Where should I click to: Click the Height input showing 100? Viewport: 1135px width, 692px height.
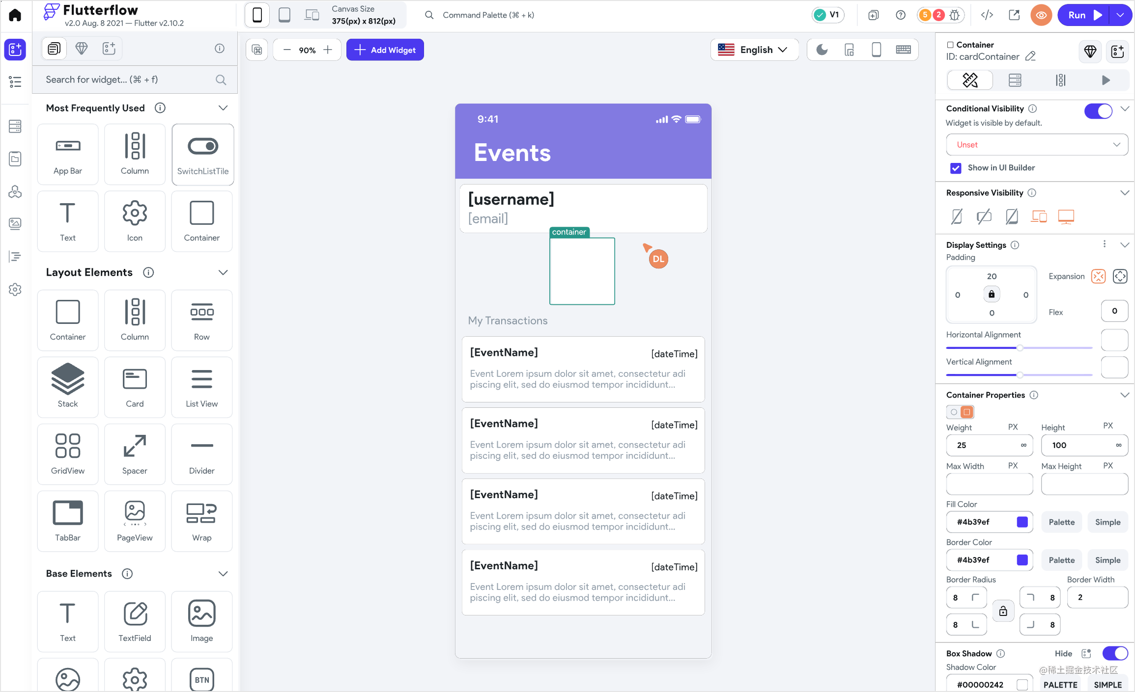click(1084, 445)
